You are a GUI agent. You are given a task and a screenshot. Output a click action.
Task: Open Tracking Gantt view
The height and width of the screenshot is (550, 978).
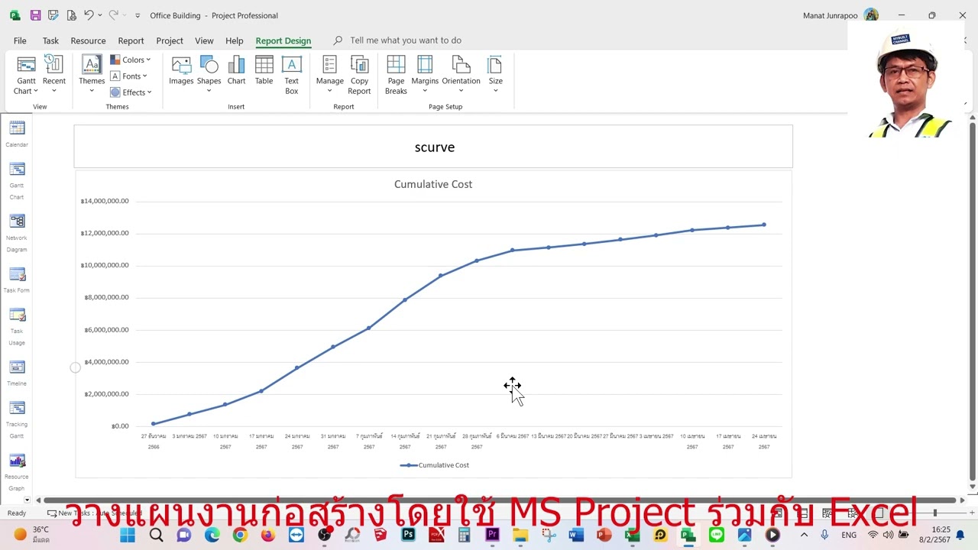(x=17, y=419)
